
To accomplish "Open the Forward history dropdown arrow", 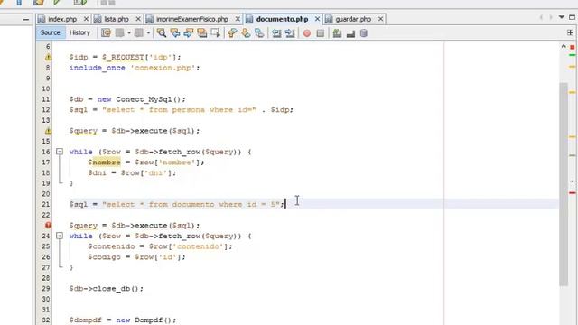I will coord(148,33).
